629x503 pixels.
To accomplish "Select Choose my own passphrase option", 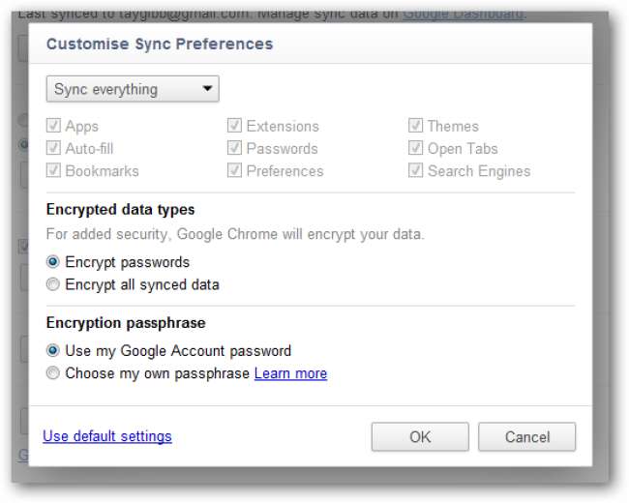I will (x=54, y=373).
